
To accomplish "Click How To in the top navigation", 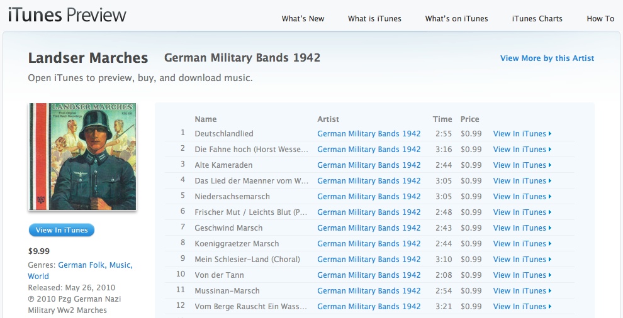I will click(600, 19).
